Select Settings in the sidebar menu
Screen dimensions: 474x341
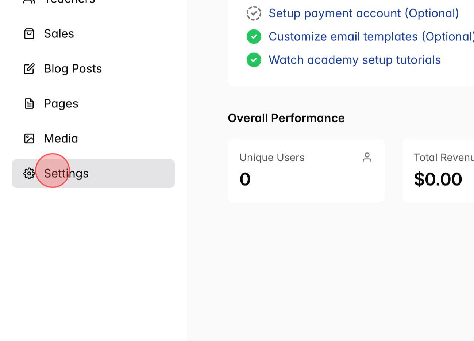(x=66, y=174)
